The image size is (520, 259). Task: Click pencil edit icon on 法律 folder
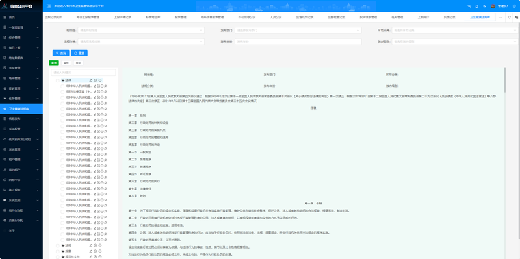point(90,80)
